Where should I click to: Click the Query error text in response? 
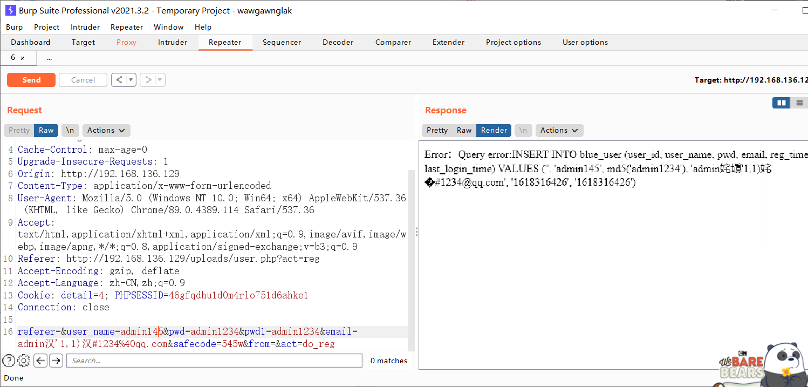point(485,155)
